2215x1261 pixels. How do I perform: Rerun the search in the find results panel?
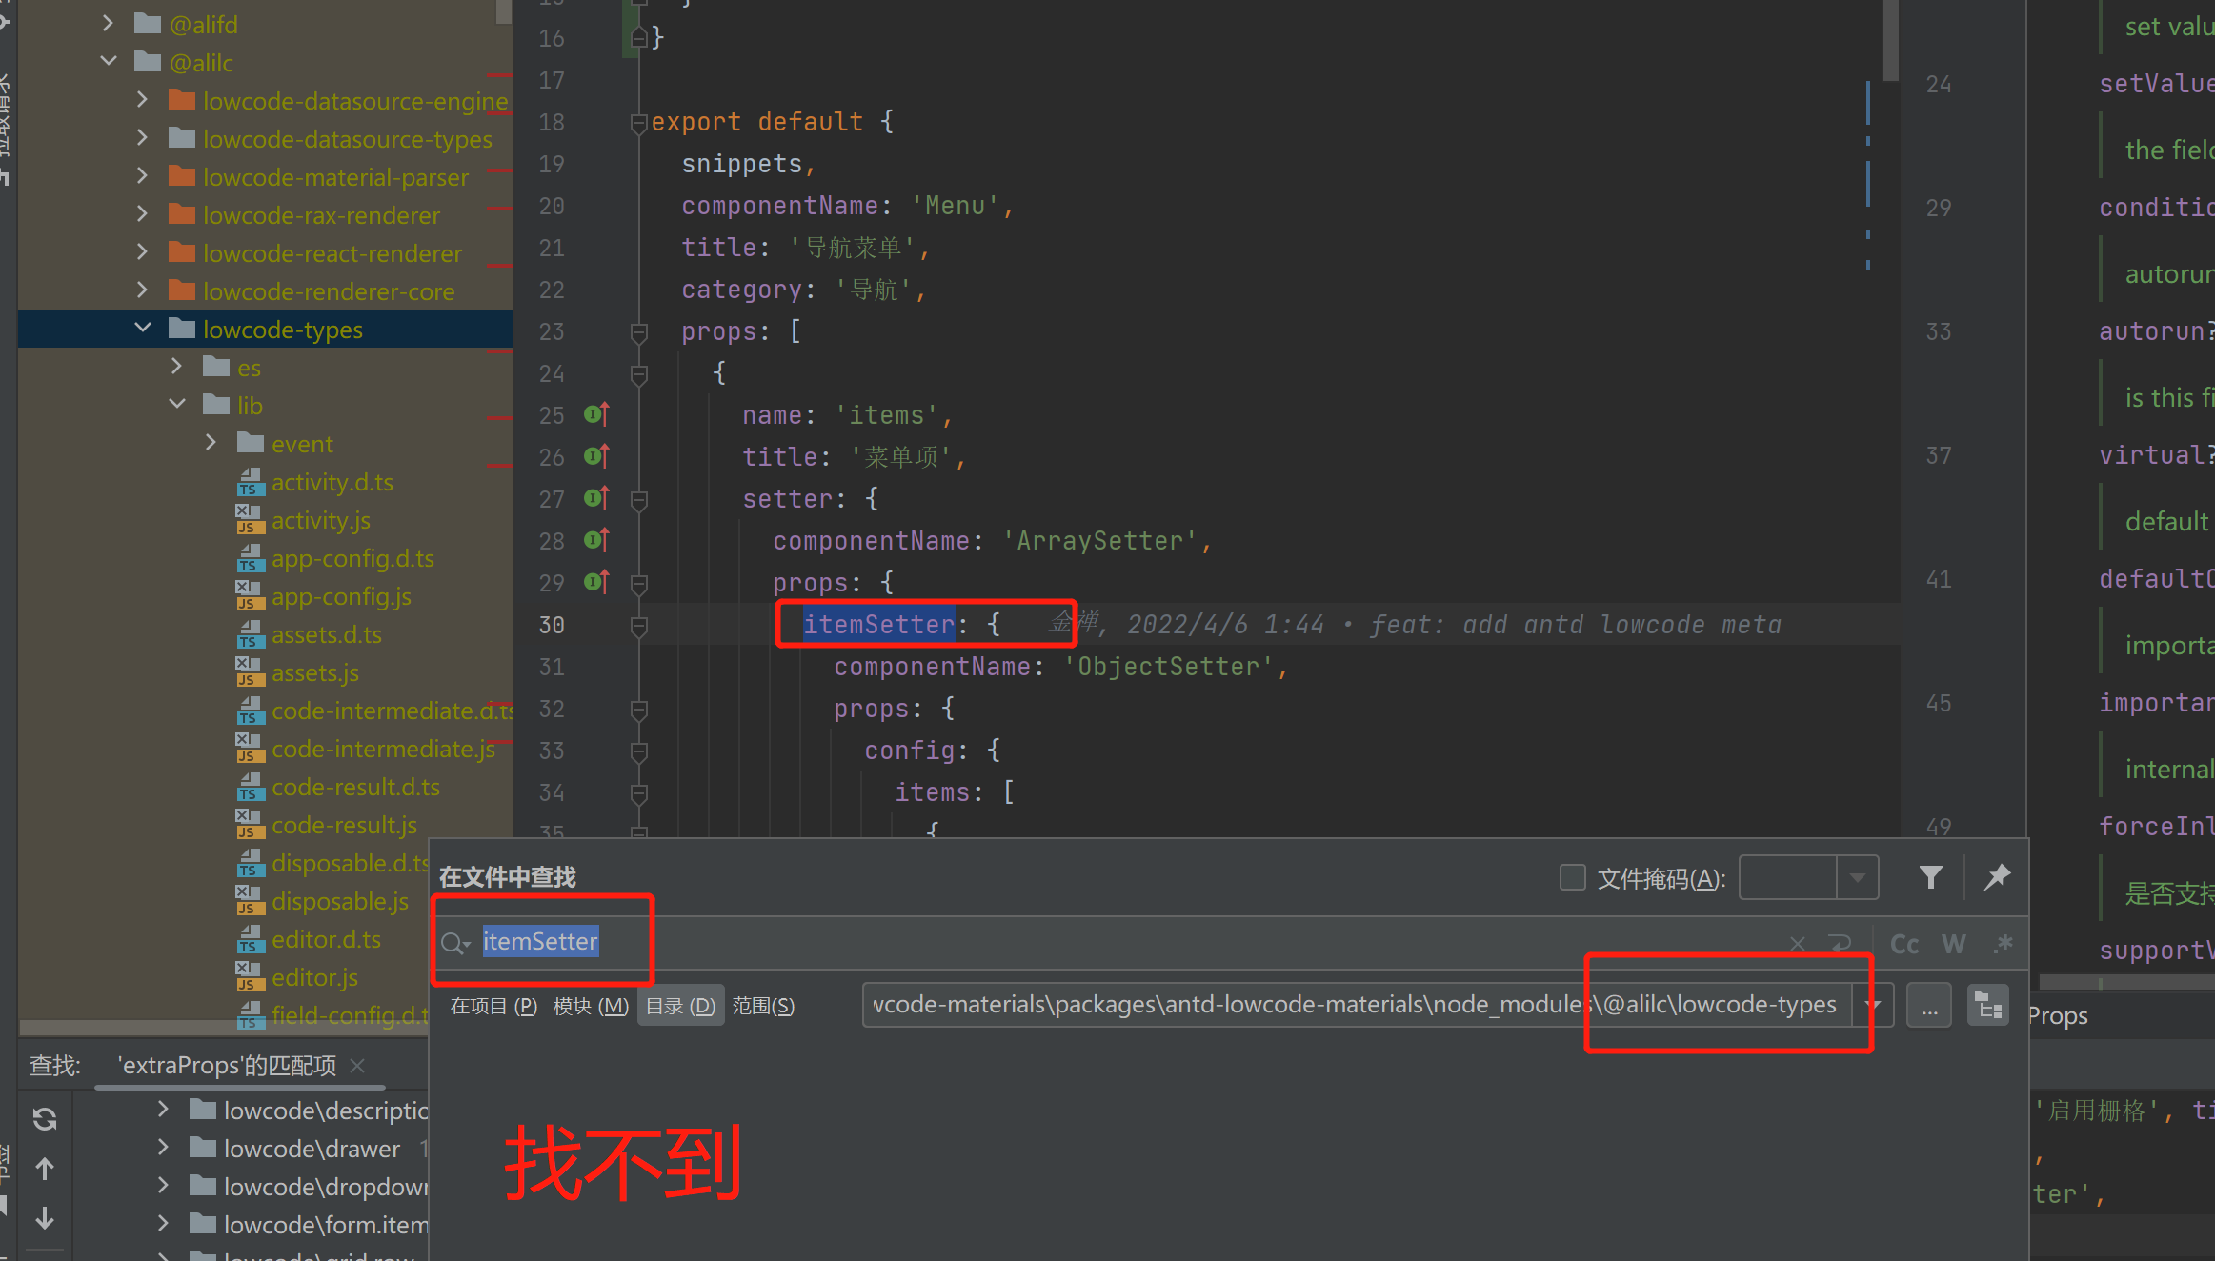[x=45, y=1119]
